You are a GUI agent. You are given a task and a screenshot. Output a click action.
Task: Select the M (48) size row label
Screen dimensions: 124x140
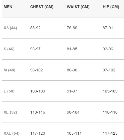click(x=10, y=70)
